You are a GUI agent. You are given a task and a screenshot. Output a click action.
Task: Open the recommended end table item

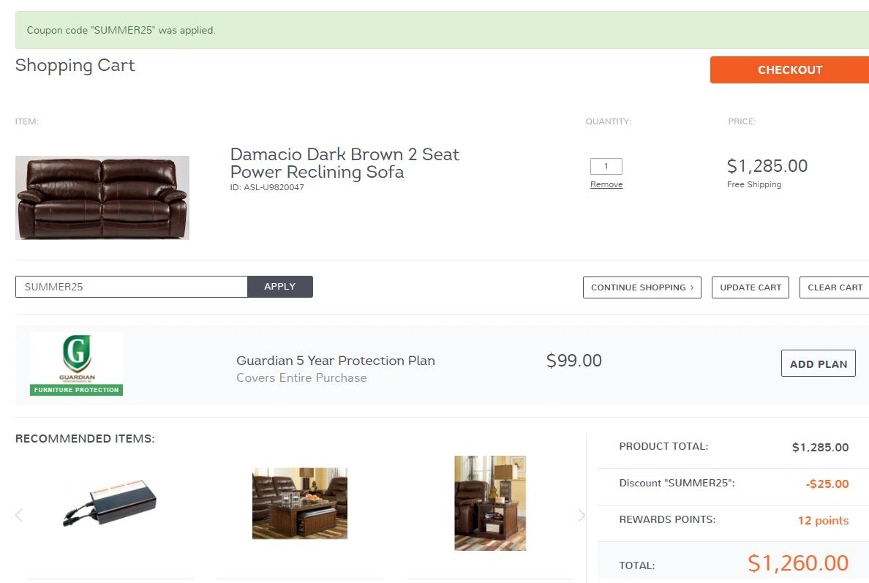click(490, 503)
